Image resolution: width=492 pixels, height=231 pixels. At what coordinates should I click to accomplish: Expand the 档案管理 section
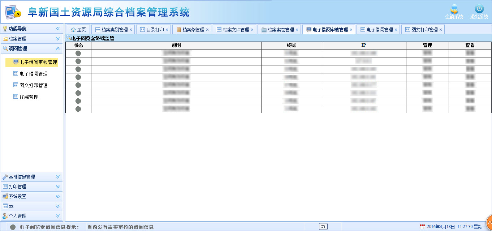[x=58, y=39]
